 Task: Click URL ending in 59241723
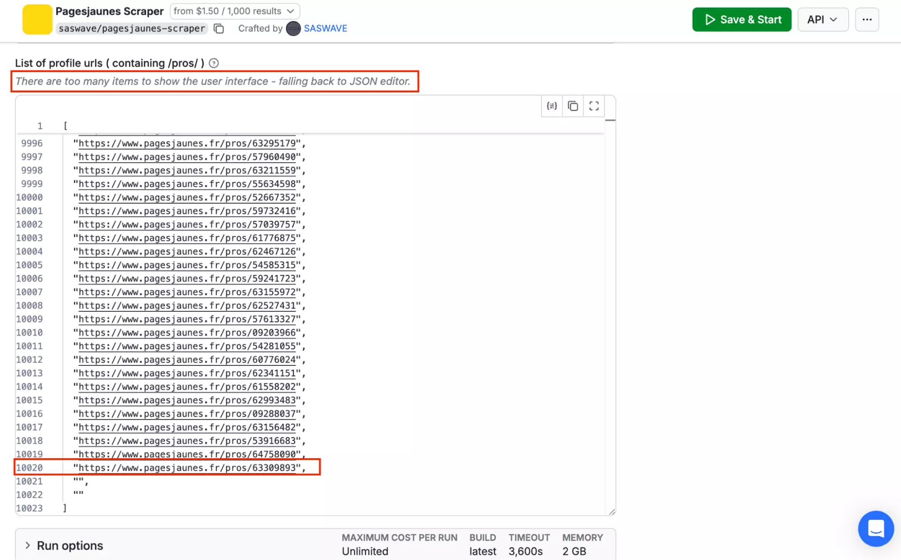pos(188,278)
